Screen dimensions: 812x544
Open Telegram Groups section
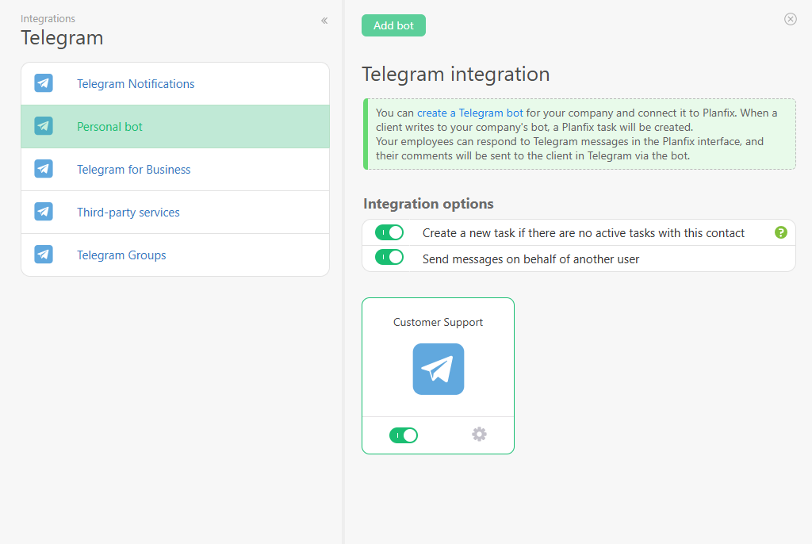click(175, 255)
